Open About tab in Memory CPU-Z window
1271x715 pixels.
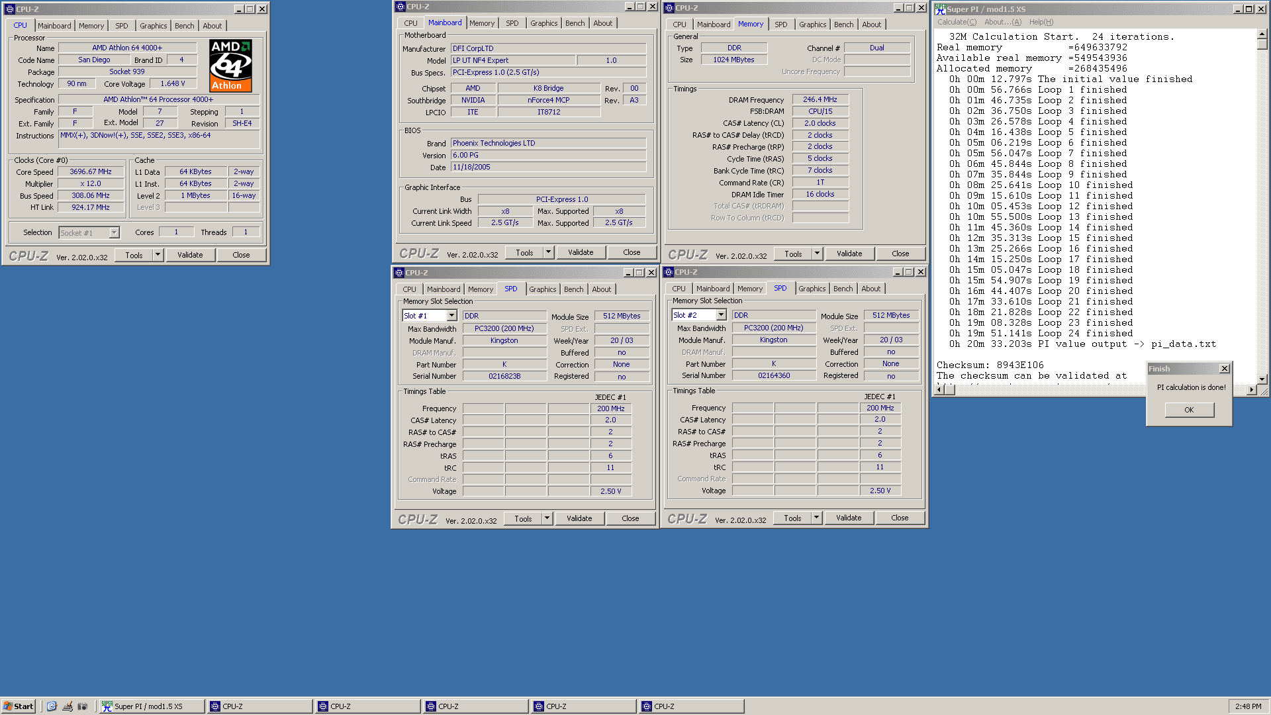coord(872,24)
